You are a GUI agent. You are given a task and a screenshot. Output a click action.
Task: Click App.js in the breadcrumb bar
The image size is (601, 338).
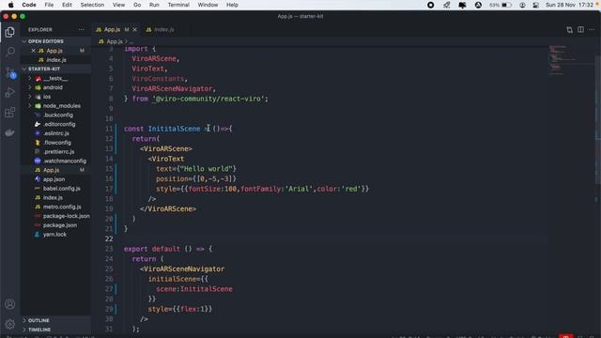115,41
